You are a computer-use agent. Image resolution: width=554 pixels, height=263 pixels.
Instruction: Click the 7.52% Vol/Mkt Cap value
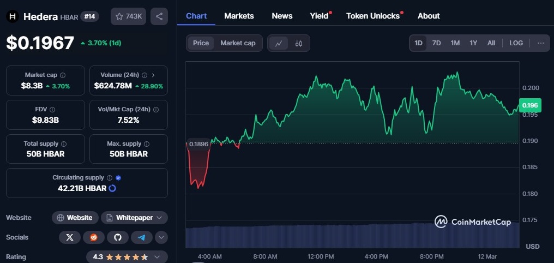[x=128, y=120]
